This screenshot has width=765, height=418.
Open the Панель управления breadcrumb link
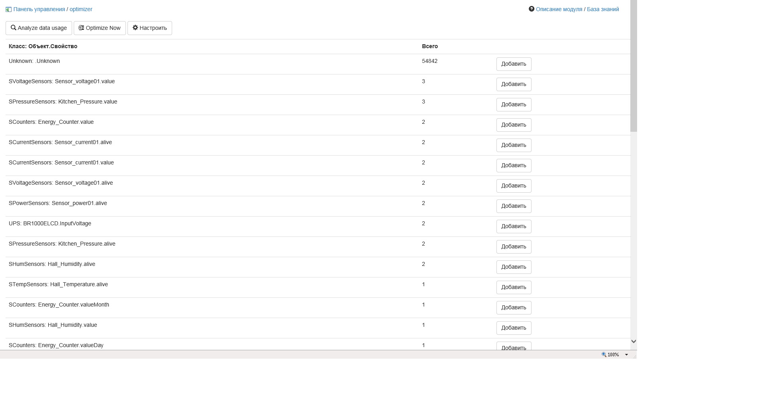click(39, 9)
